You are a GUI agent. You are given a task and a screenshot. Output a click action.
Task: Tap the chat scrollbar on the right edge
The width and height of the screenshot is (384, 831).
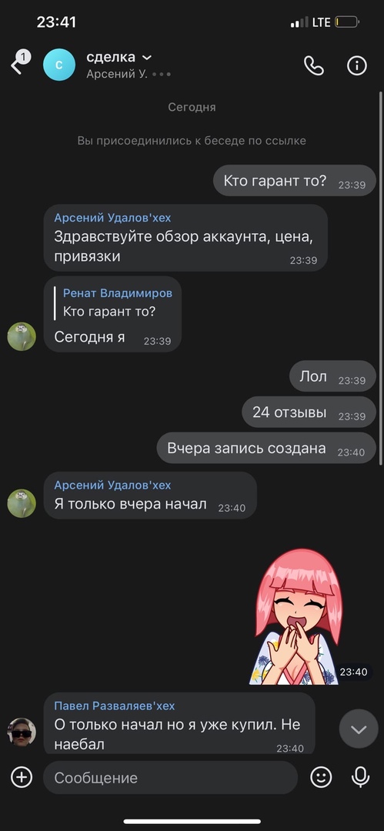(380, 279)
